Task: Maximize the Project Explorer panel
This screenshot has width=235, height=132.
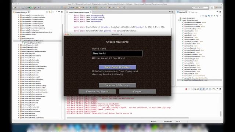Action: point(62,12)
